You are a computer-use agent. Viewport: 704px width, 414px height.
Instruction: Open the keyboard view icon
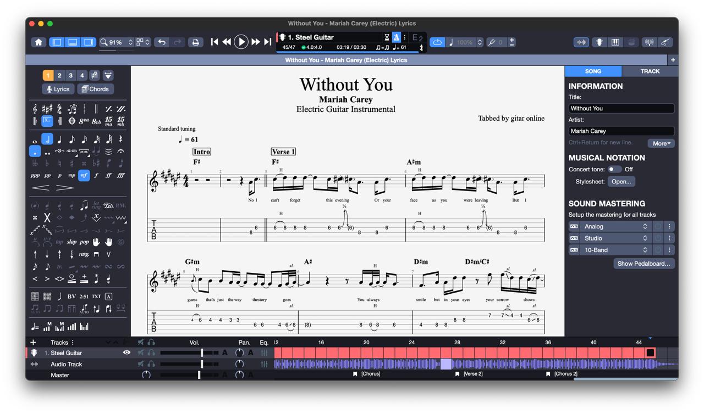coord(615,42)
